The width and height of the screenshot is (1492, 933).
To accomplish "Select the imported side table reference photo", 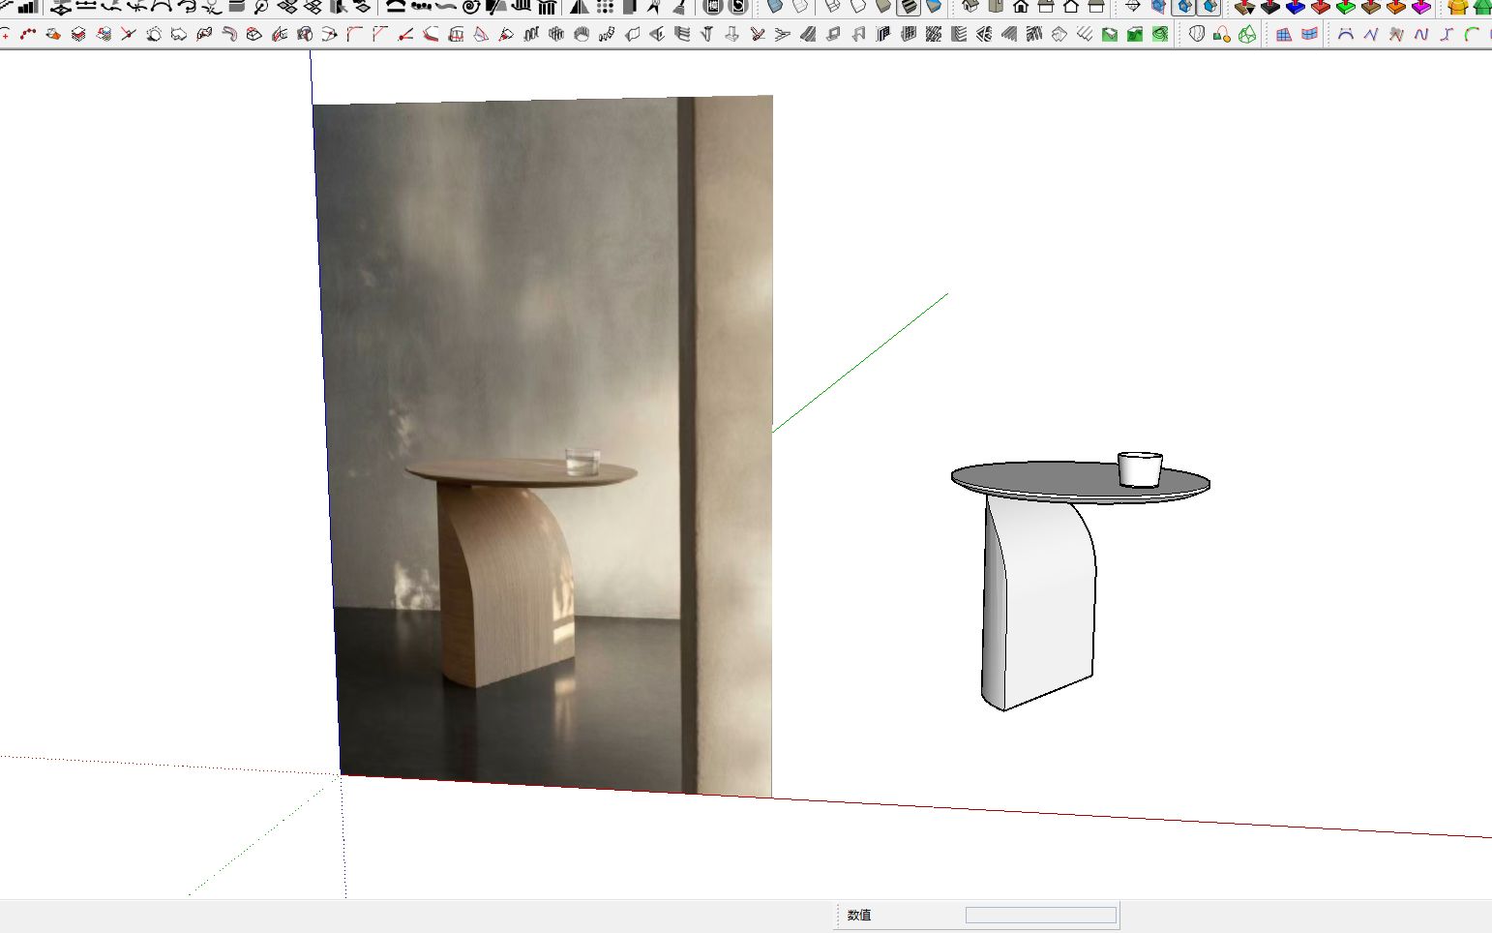I will point(544,445).
